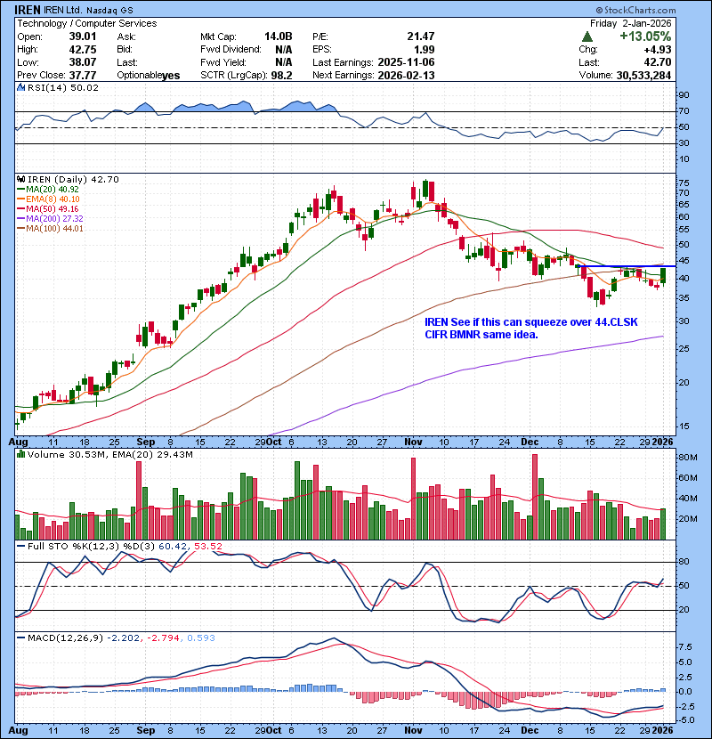This screenshot has width=712, height=739.
Task: Click the Fwd Dividend label
Action: coord(231,50)
